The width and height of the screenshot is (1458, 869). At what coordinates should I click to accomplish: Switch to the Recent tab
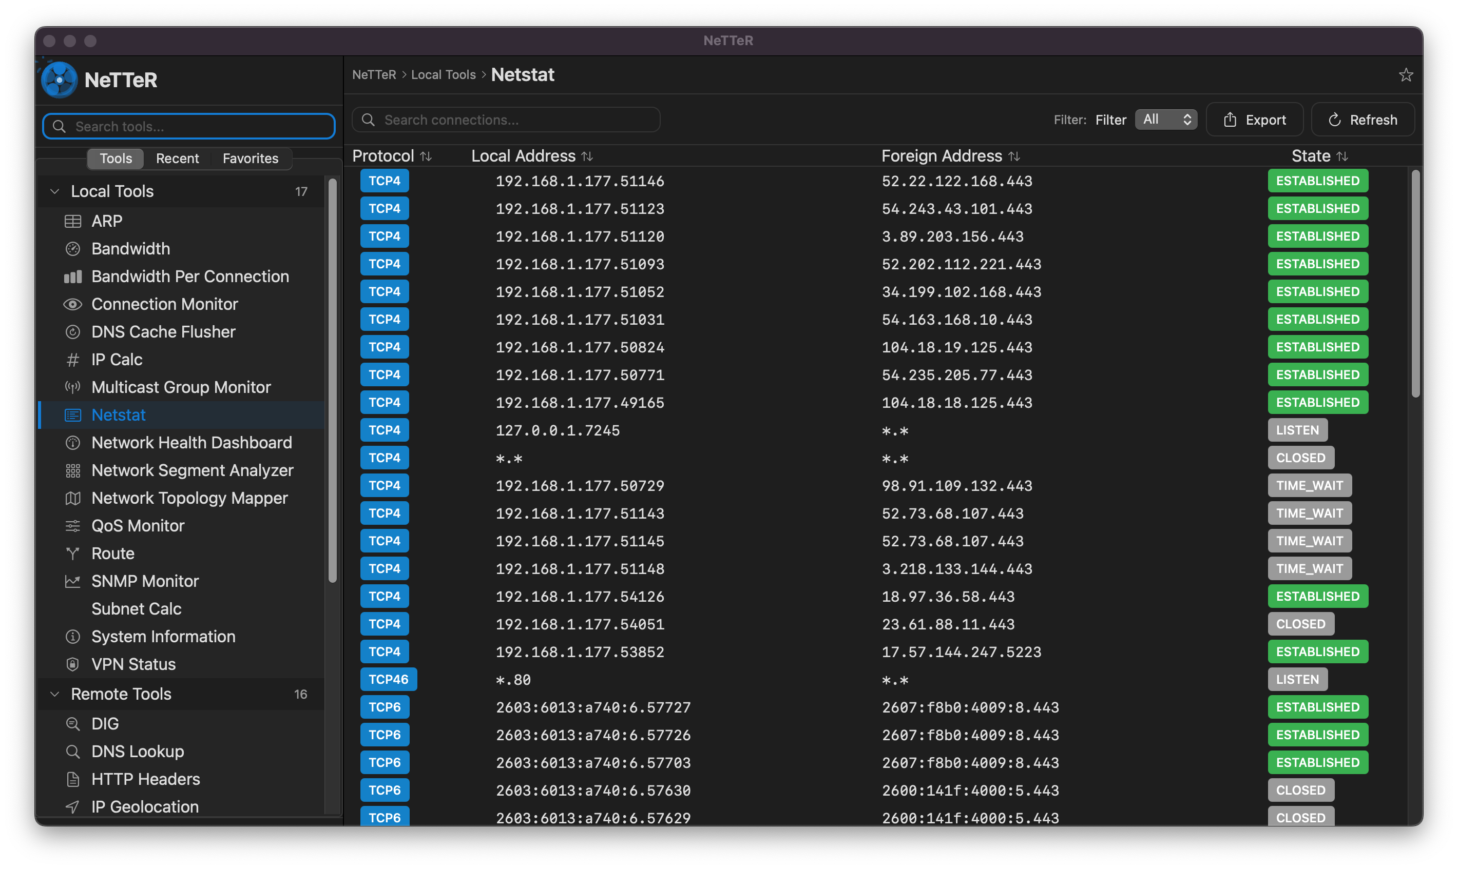click(177, 159)
